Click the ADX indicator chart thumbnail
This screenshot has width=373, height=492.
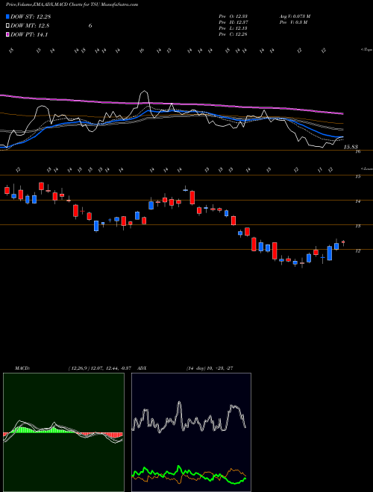point(191,432)
